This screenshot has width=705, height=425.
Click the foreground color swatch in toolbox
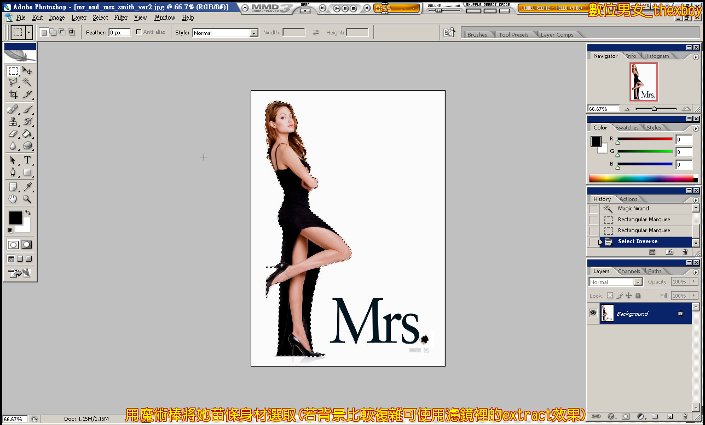click(x=15, y=218)
